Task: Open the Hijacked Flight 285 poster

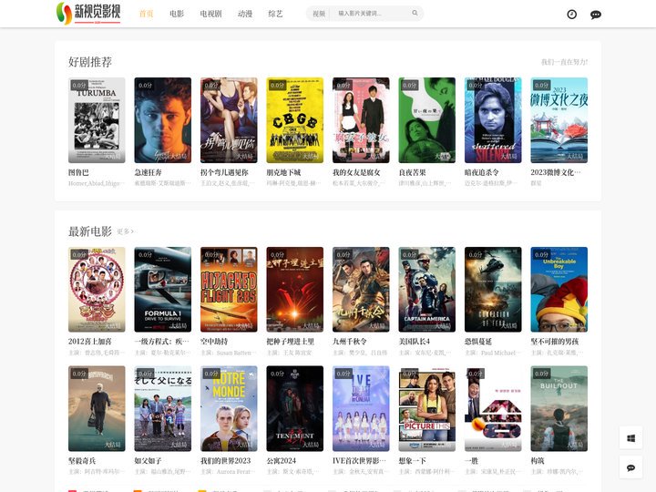Action: coord(229,290)
